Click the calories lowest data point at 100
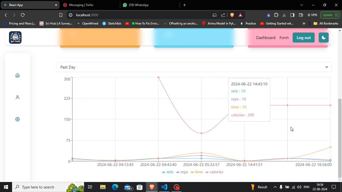This screenshot has height=192, width=342. [202, 133]
